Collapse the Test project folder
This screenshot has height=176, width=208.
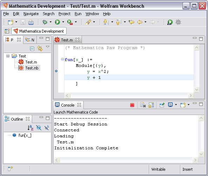(x=8, y=56)
